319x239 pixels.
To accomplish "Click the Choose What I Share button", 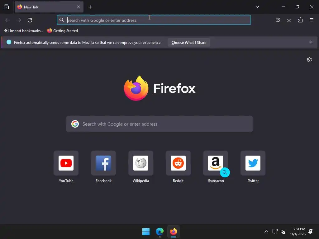I will click(189, 42).
